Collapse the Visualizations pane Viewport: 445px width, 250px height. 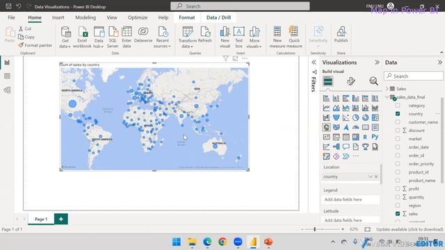pos(377,62)
